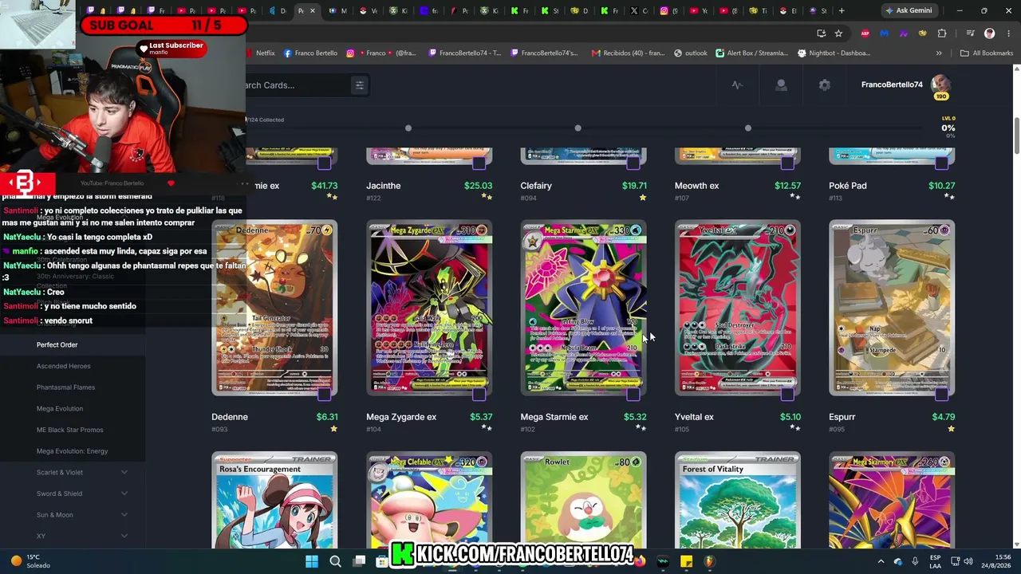The width and height of the screenshot is (1021, 574).
Task: Open ME Black Star Promos set
Action: click(69, 430)
